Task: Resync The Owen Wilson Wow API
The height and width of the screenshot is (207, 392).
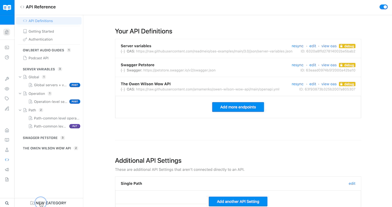Action: [x=298, y=84]
